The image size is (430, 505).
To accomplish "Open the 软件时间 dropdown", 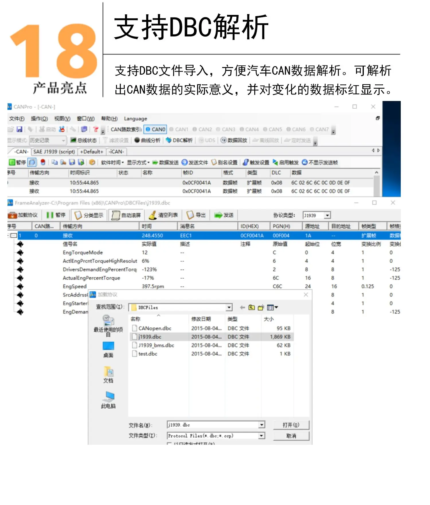I will tap(112, 162).
